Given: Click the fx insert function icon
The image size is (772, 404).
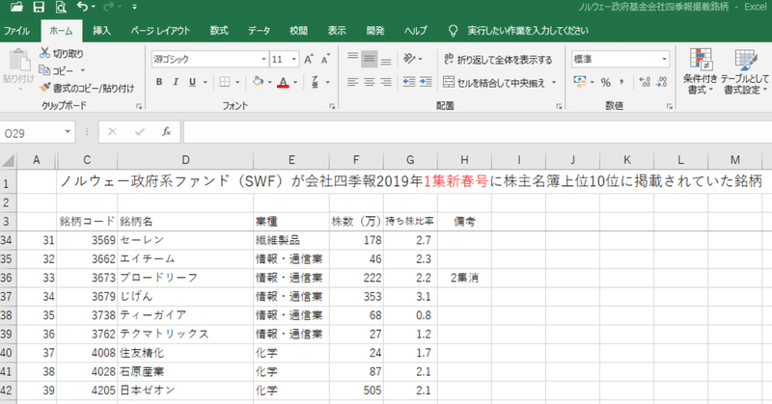Looking at the screenshot, I should coord(166,132).
